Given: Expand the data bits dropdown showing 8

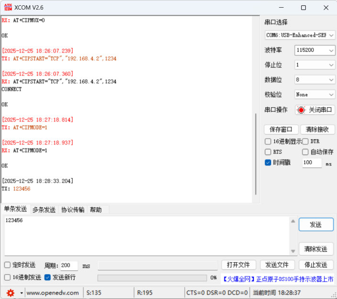Looking at the screenshot, I should [315, 80].
